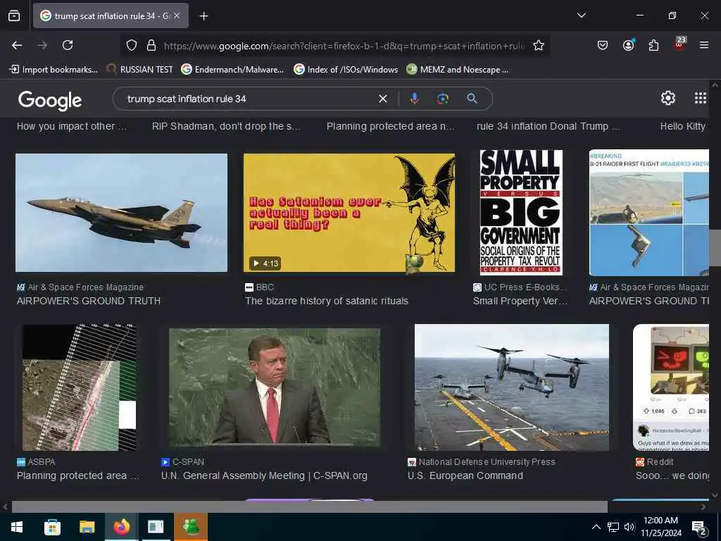This screenshot has height=541, width=721.
Task: Open the fighter jet image result
Action: [121, 213]
